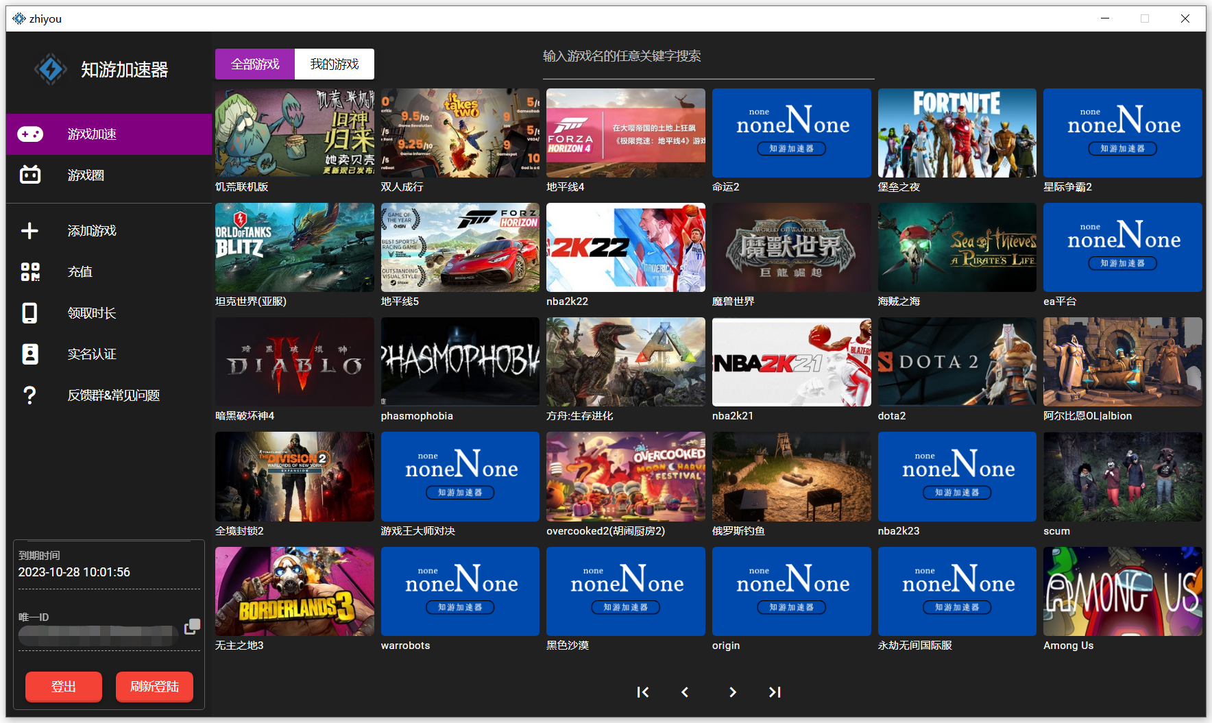Open the 充值 recharge link
Viewport: 1212px width, 723px height.
109,272
